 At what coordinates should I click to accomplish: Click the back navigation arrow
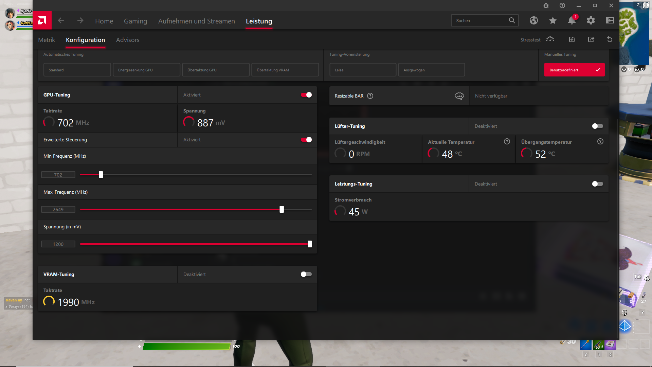click(61, 21)
